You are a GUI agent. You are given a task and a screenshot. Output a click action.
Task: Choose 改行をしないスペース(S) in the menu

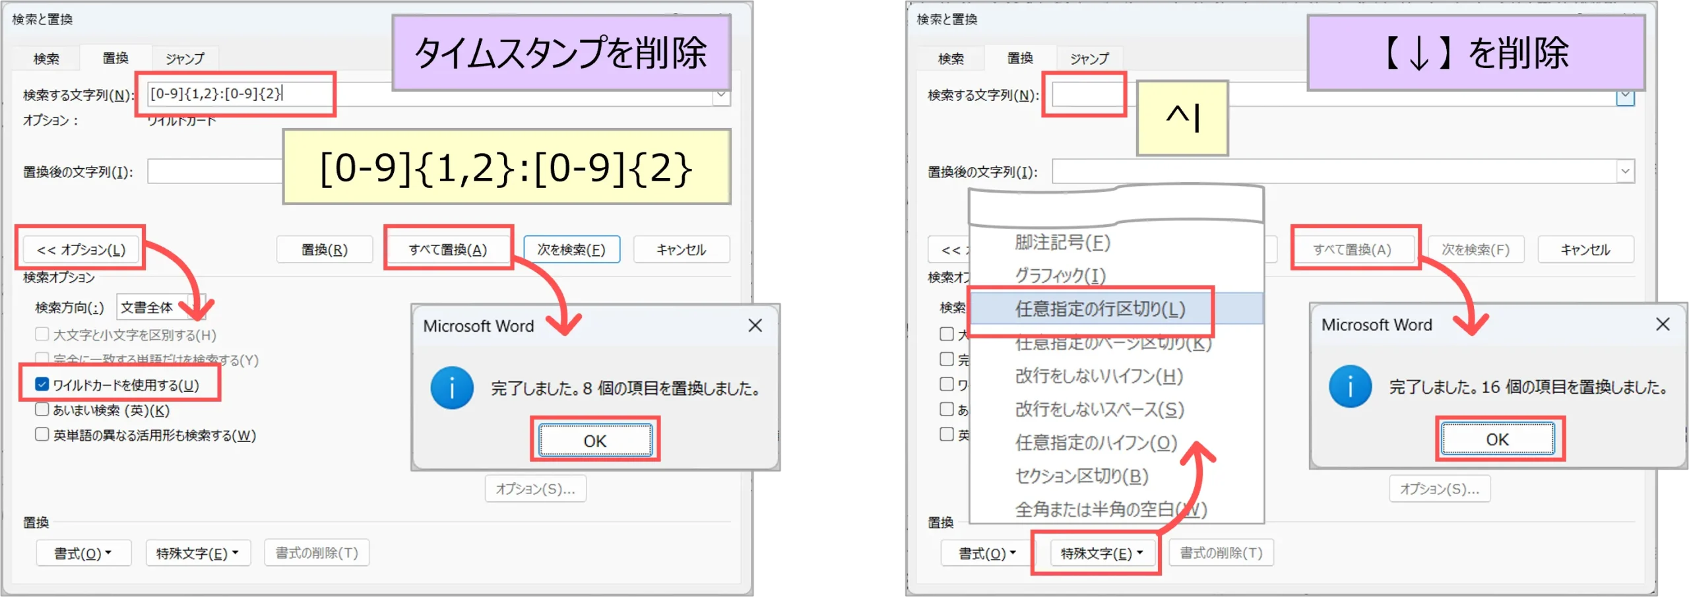tap(1099, 410)
